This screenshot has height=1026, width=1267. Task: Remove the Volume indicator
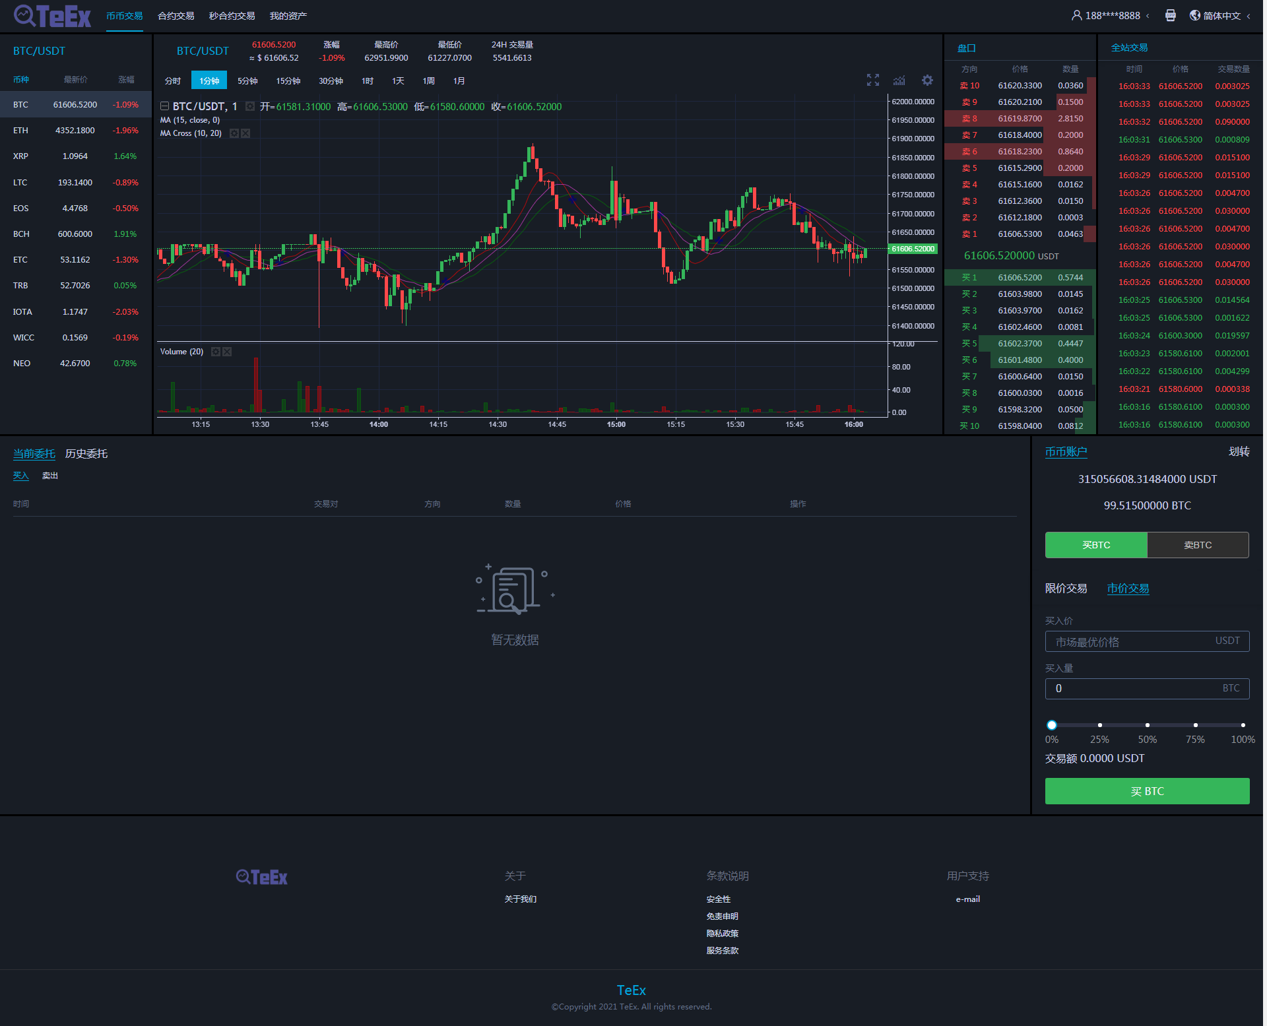pos(227,352)
